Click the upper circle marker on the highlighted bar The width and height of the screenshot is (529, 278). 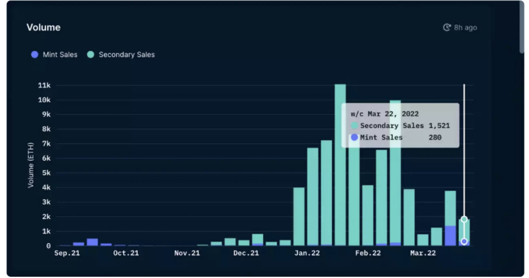click(464, 219)
